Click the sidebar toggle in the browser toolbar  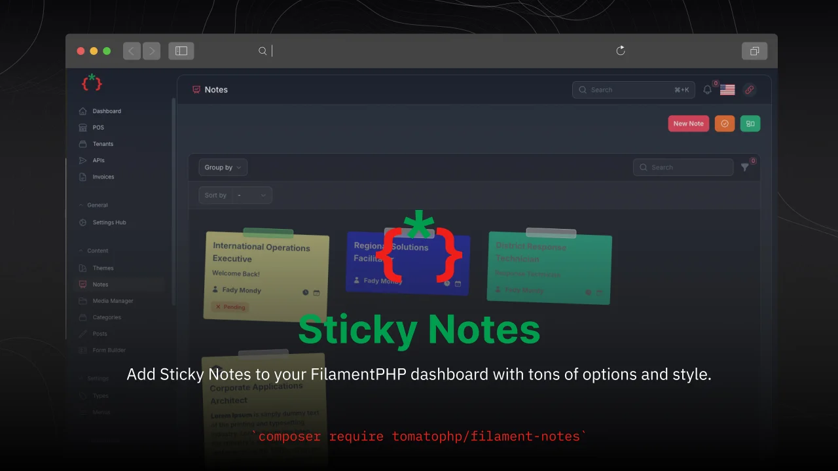point(181,50)
